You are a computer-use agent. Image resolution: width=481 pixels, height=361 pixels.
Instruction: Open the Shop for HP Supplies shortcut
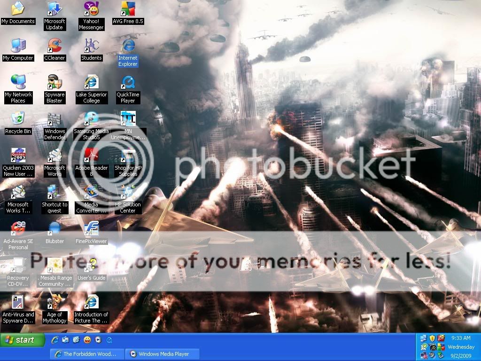(x=128, y=162)
